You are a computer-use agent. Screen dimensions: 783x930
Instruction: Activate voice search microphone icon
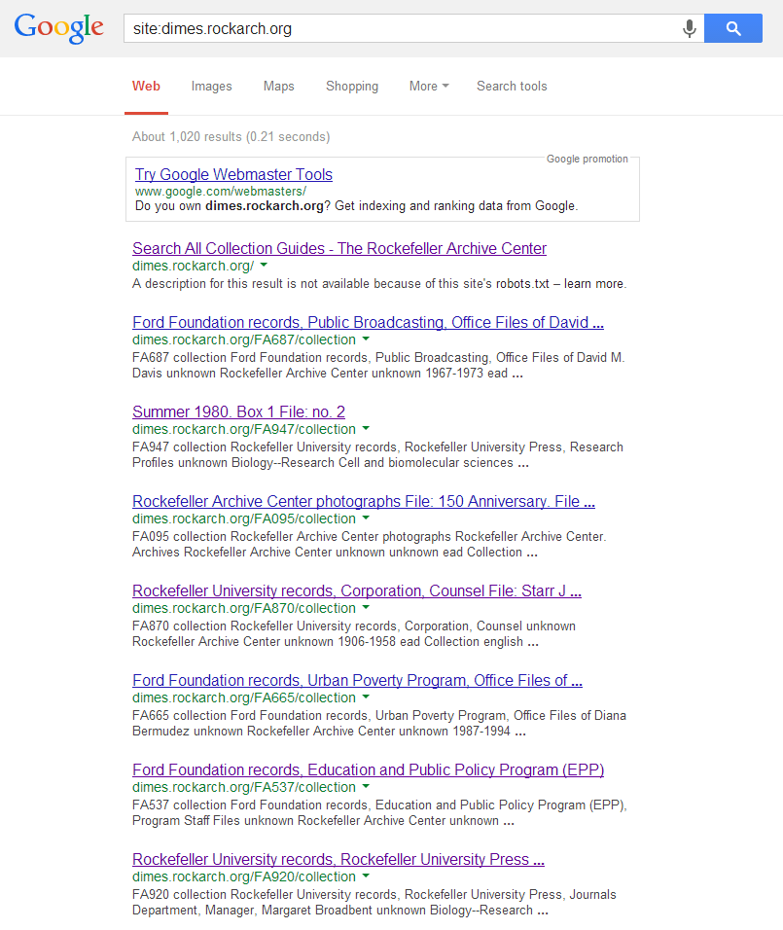pyautogui.click(x=689, y=28)
